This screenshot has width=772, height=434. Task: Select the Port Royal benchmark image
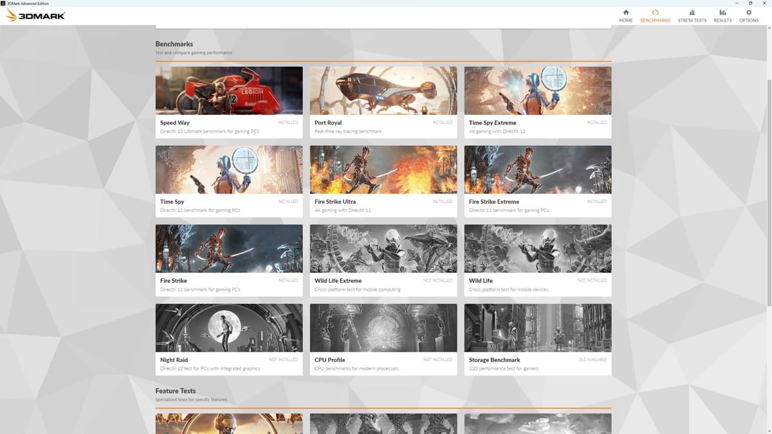tap(383, 90)
